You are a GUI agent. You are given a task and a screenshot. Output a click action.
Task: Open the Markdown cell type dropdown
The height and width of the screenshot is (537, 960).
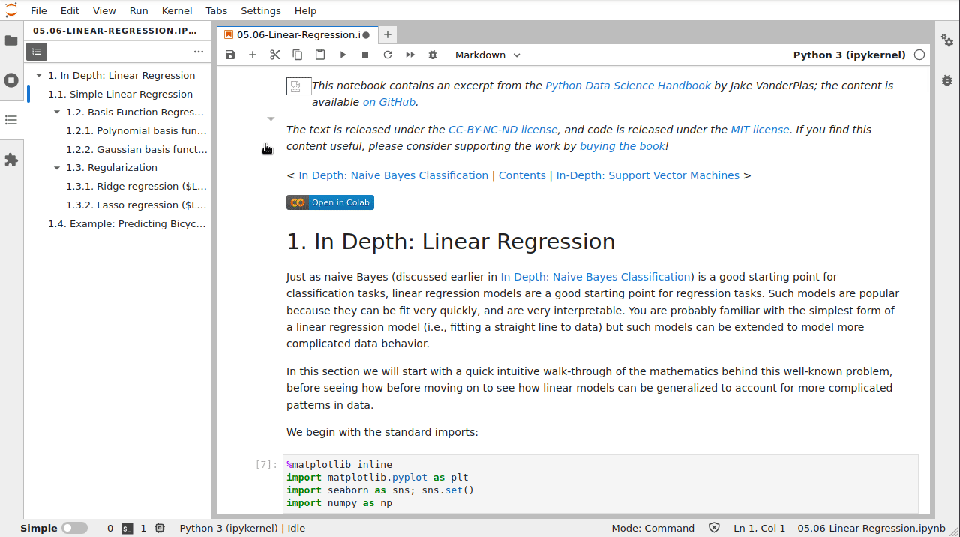(x=487, y=55)
